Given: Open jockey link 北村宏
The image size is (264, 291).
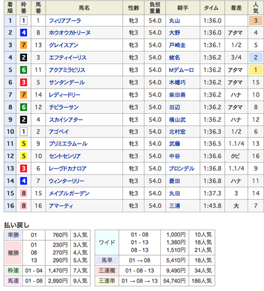Looking at the screenshot, I should pyautogui.click(x=177, y=132).
